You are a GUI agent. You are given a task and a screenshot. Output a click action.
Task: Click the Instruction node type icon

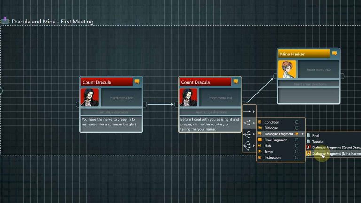tap(259, 157)
